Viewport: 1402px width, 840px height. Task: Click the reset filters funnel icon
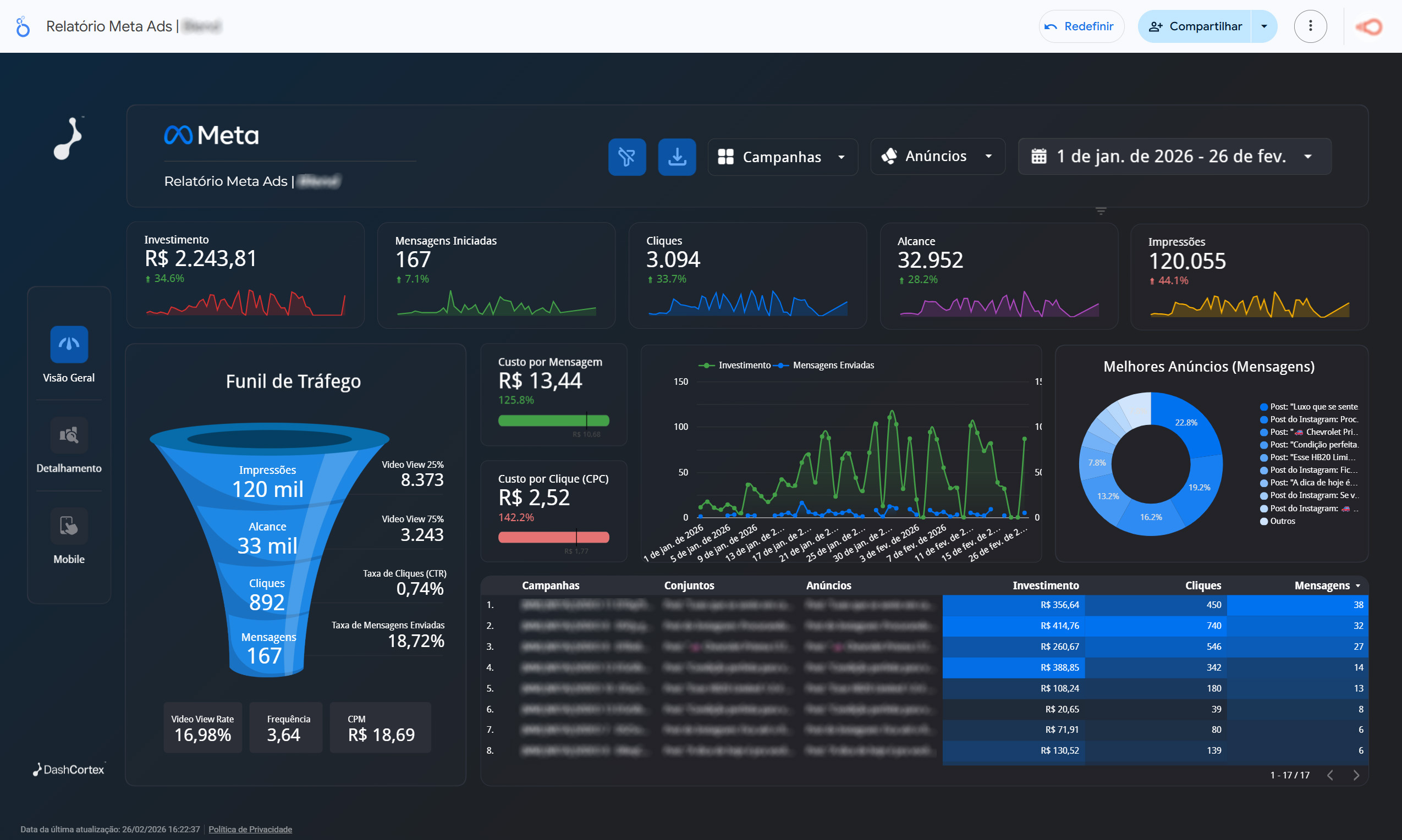(627, 157)
